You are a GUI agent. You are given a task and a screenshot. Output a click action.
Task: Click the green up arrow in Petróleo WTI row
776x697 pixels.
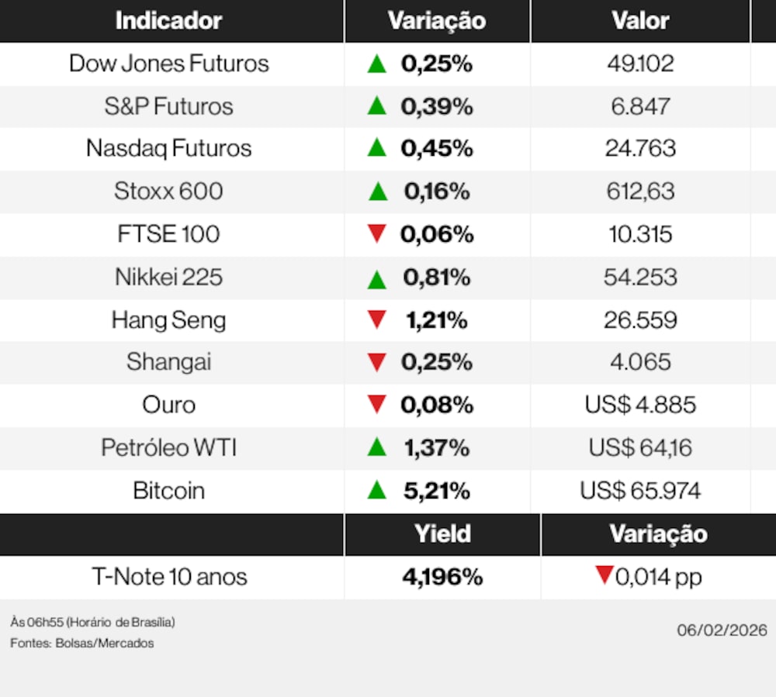377,447
